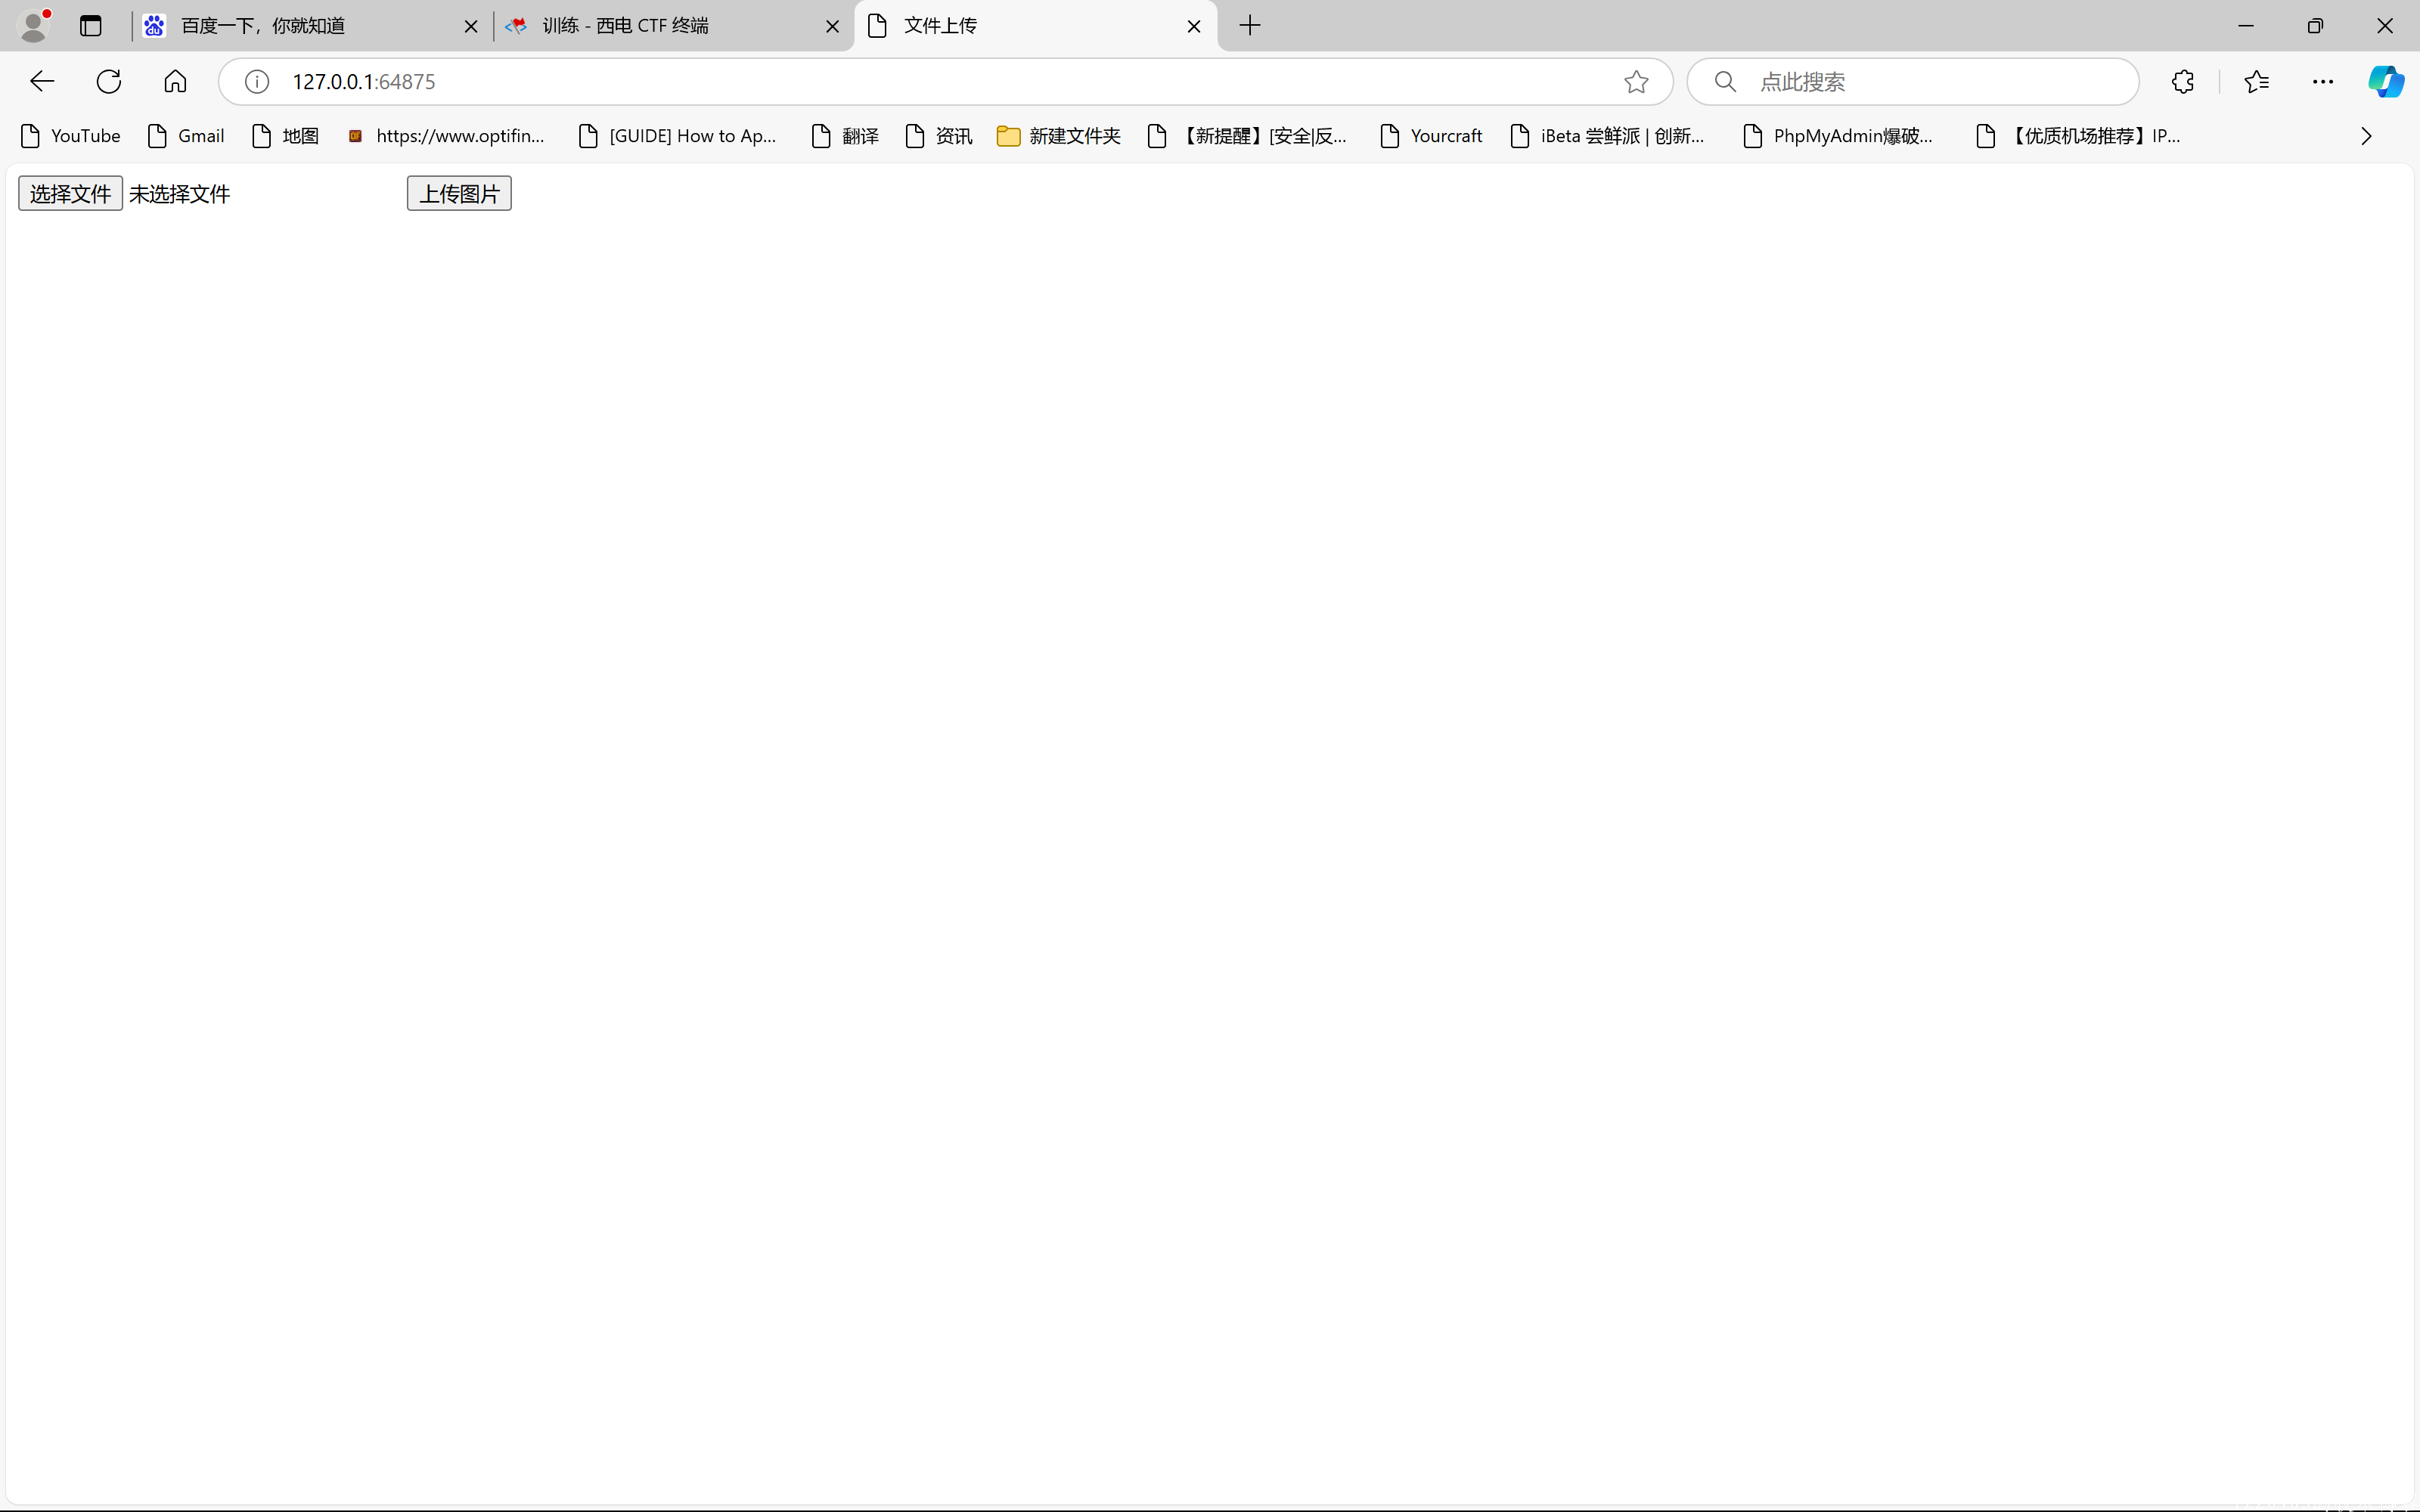View site information icon in address bar
2420x1512 pixels.
coord(257,82)
